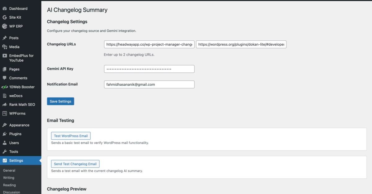
Task: Open 10Web Booster menu
Action: (20, 87)
